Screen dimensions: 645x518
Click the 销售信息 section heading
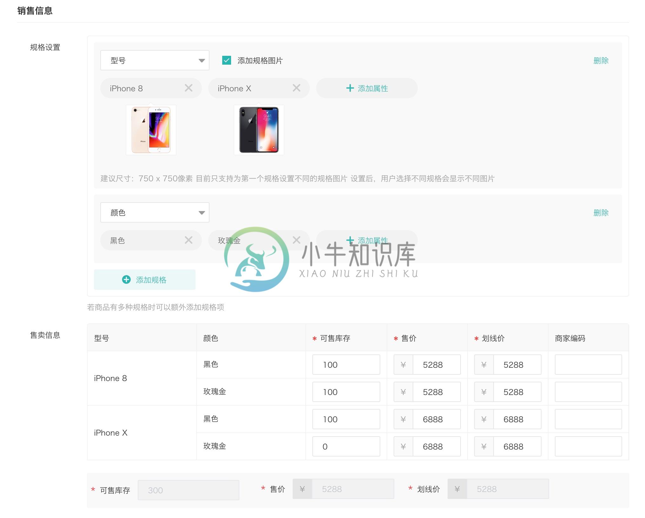click(x=35, y=11)
